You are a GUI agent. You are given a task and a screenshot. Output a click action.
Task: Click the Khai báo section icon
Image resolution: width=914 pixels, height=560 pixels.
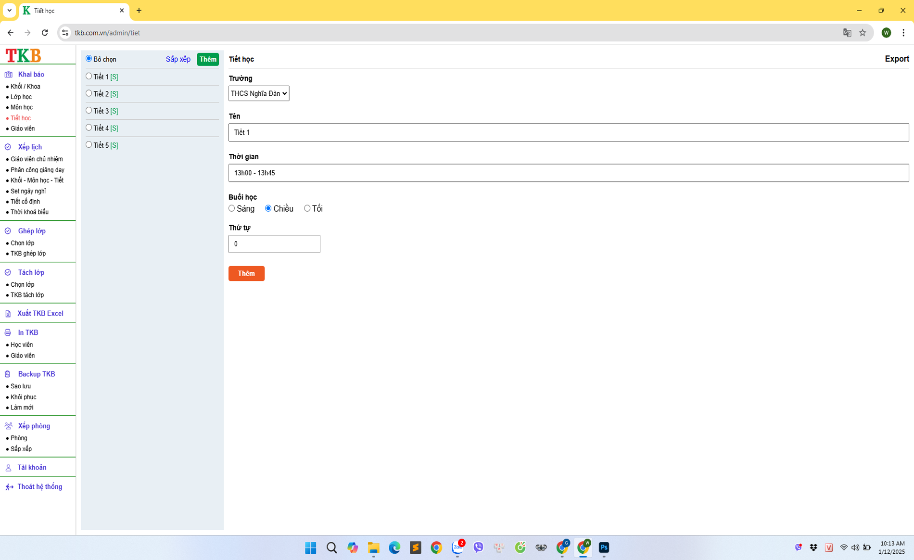(8, 75)
